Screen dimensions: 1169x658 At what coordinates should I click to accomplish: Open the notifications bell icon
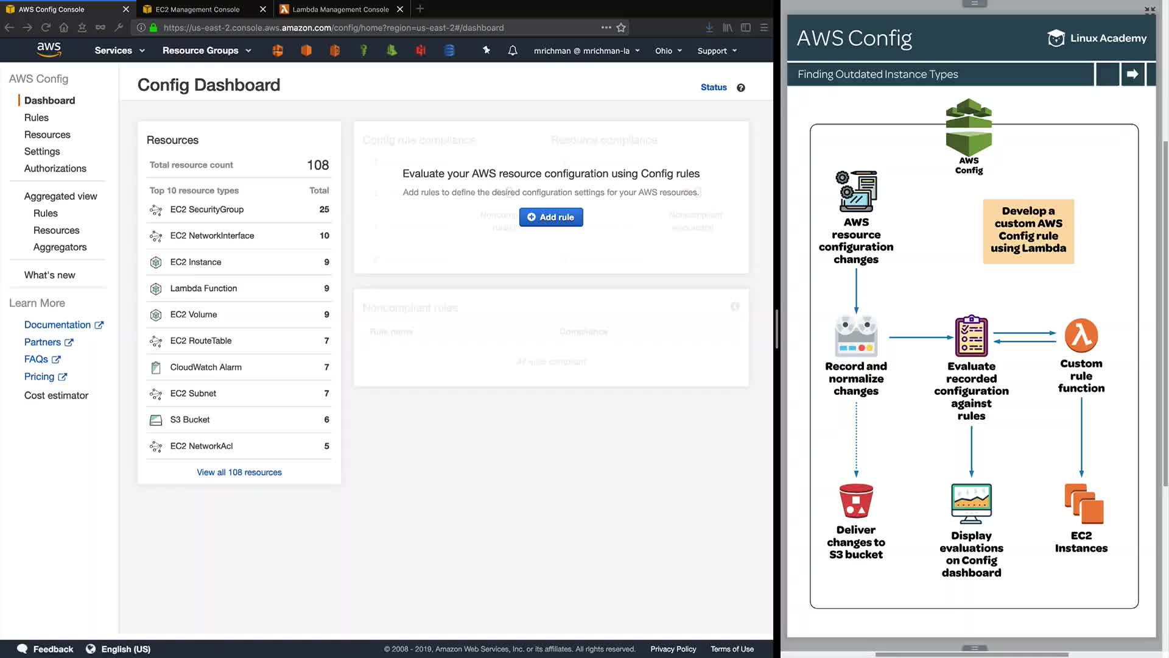click(x=513, y=51)
